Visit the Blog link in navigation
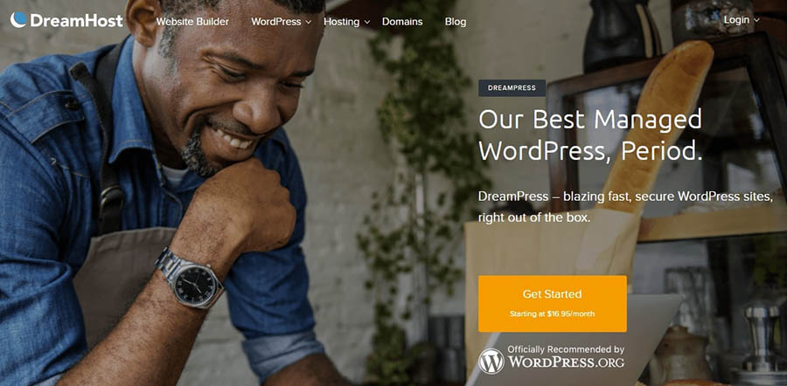 click(456, 22)
